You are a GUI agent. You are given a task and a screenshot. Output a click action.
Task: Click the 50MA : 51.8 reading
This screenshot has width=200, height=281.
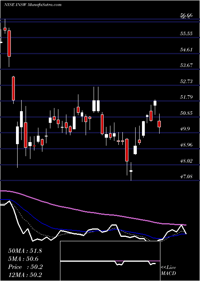pyautogui.click(x=25, y=251)
